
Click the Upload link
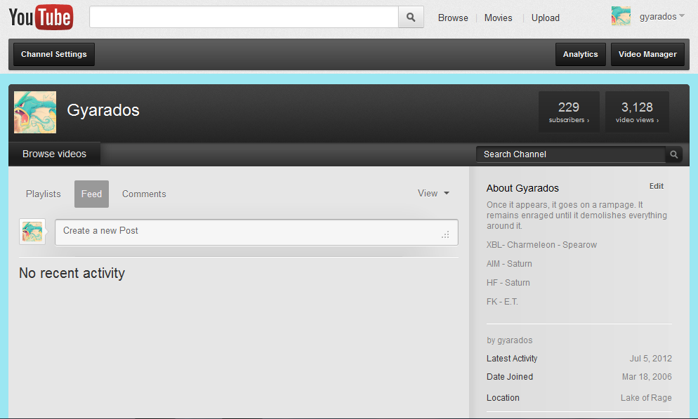click(546, 18)
